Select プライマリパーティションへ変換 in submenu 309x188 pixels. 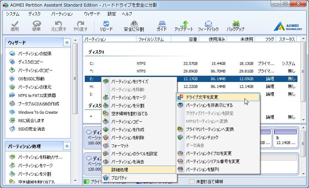tap(218, 129)
